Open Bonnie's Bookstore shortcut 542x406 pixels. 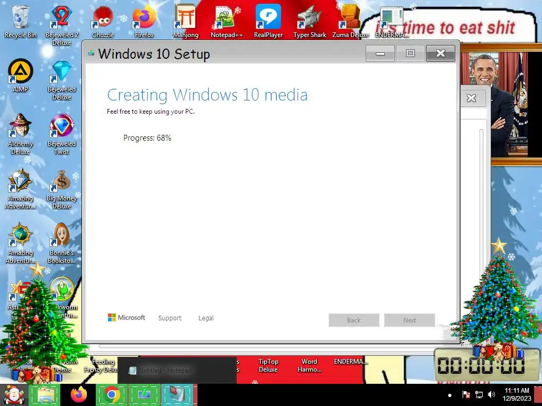tap(61, 243)
